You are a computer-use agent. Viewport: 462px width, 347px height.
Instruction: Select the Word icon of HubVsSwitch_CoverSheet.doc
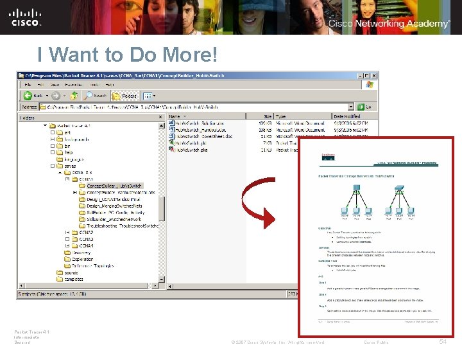[x=171, y=136]
